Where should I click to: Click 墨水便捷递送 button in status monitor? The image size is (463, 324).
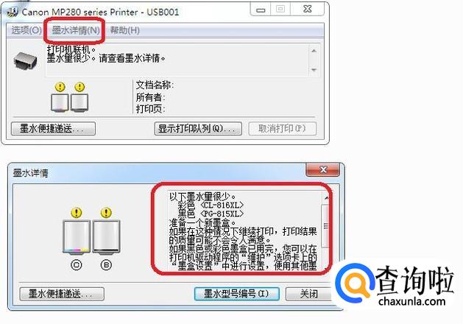(x=53, y=128)
